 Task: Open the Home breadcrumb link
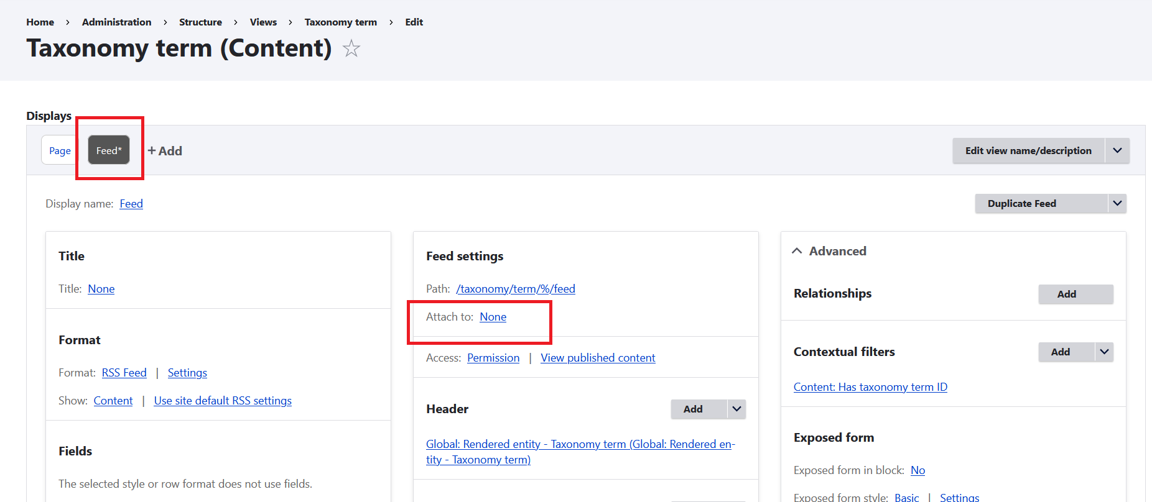click(x=40, y=22)
